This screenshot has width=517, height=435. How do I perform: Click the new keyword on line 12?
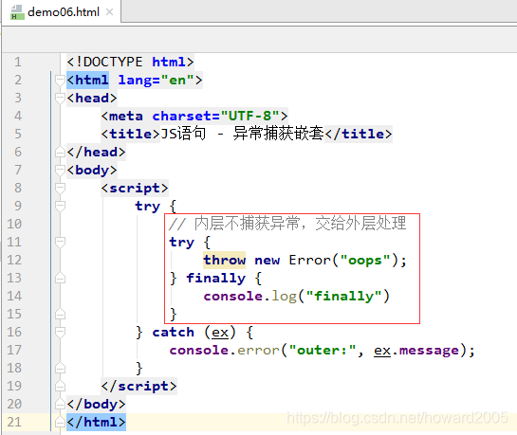[x=268, y=260]
